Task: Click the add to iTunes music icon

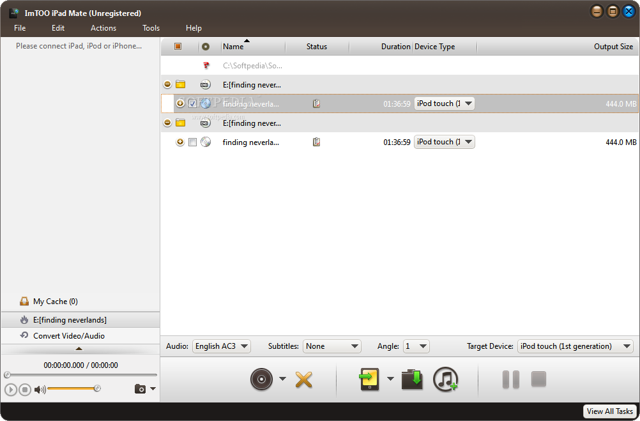Action: click(x=445, y=379)
